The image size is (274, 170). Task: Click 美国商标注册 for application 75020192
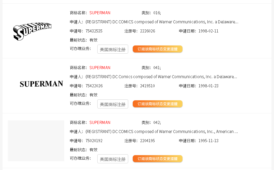pyautogui.click(x=113, y=159)
